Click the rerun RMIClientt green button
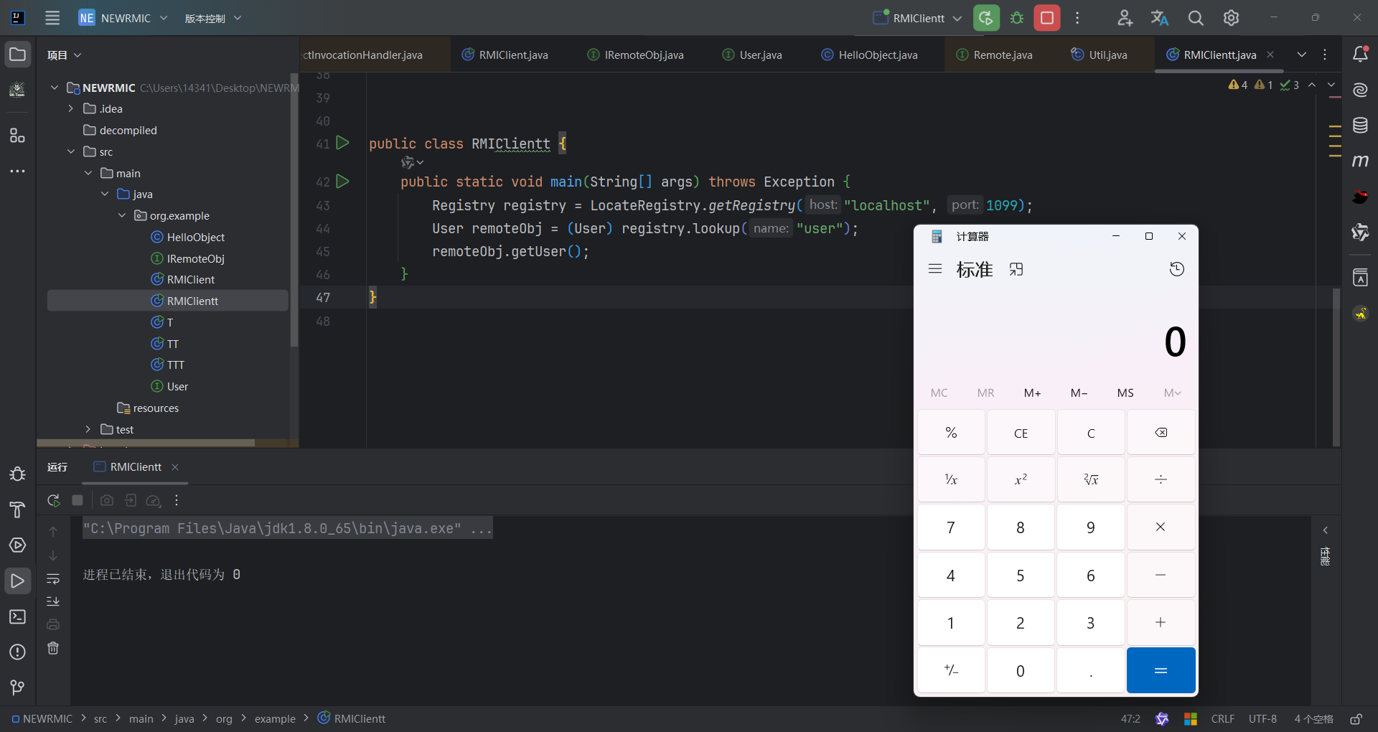The width and height of the screenshot is (1378, 732). pos(986,18)
